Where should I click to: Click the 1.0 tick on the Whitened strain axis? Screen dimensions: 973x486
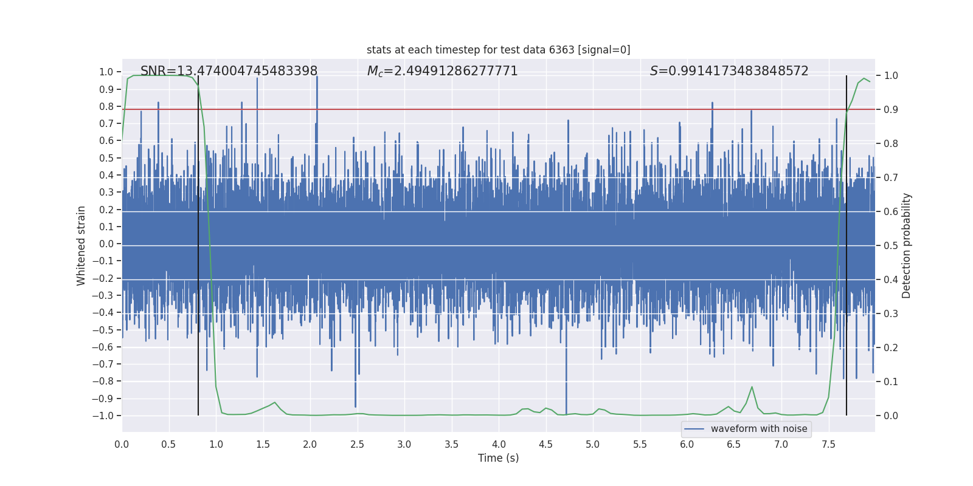tap(106, 72)
